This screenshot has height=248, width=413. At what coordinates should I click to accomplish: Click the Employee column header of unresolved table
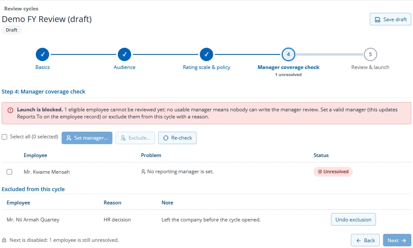point(35,155)
